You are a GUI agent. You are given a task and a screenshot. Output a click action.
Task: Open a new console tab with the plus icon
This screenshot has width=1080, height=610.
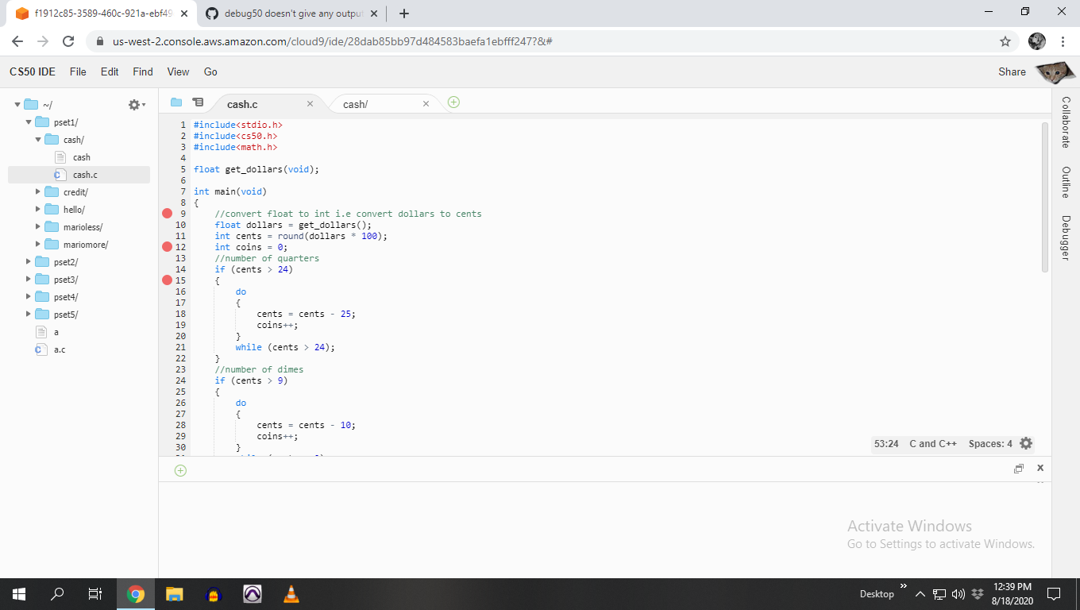point(180,469)
